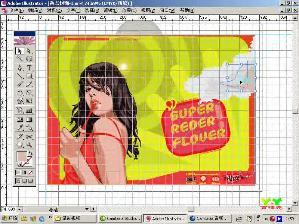Select the Warp tool
The image size is (299, 224).
tap(20, 100)
